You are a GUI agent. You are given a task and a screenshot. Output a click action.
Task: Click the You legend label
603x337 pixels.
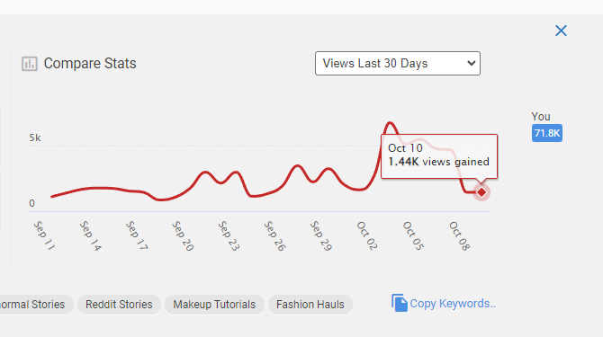coord(541,117)
